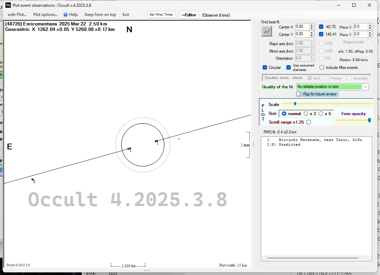Toggle the Circular checkbox
Image resolution: width=380 pixels, height=275 pixels.
(265, 68)
